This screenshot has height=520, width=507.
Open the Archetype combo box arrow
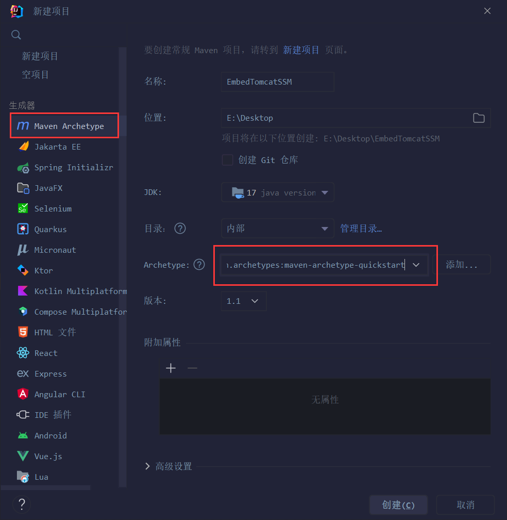[x=416, y=265]
